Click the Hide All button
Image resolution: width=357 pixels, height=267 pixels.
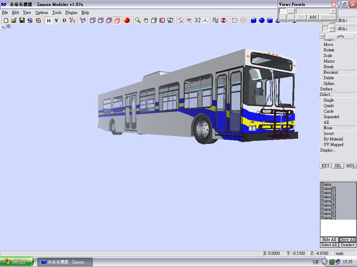[329, 239]
